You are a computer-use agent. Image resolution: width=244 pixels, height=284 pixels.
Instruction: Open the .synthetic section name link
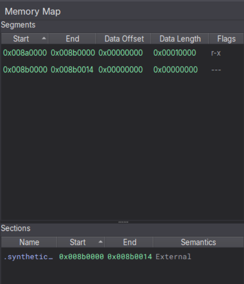[28, 257]
